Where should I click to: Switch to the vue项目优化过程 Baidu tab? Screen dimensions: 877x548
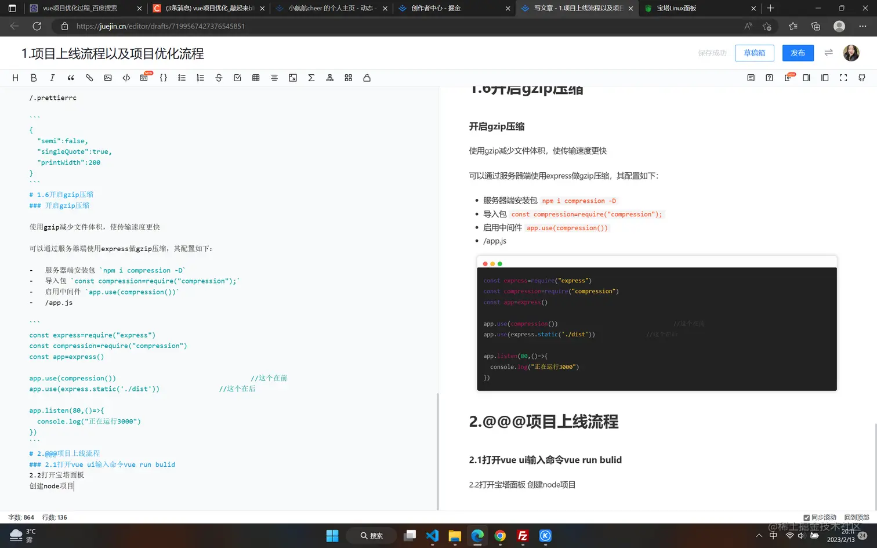pyautogui.click(x=85, y=8)
